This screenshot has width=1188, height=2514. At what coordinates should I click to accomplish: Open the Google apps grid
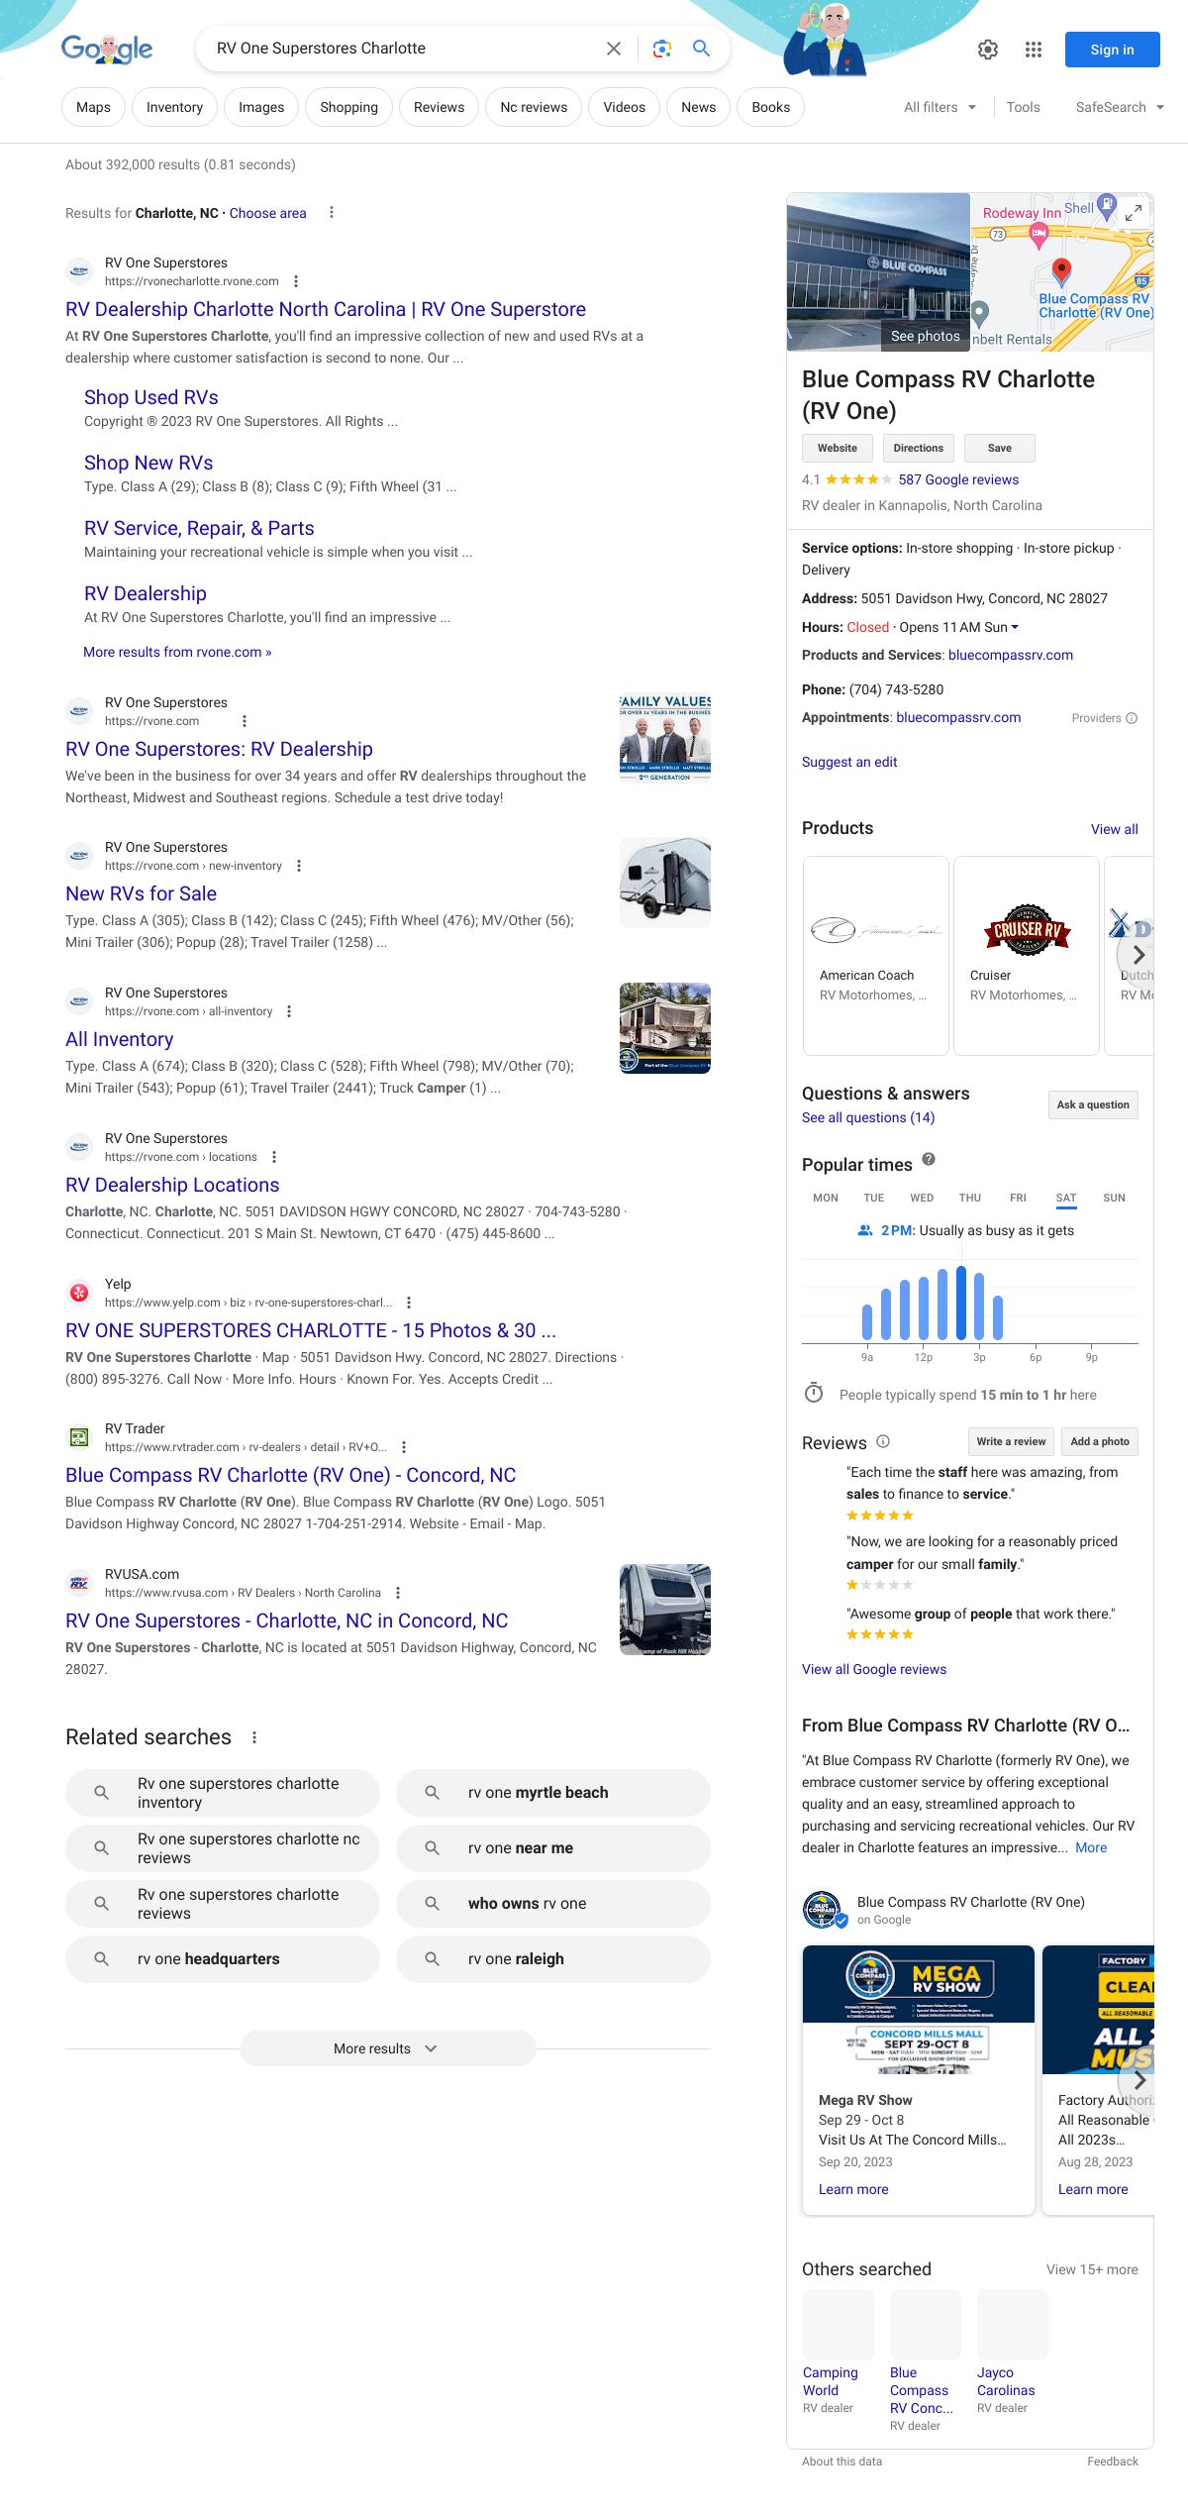(1034, 50)
